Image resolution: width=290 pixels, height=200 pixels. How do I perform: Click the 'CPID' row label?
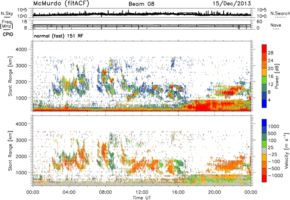click(8, 34)
